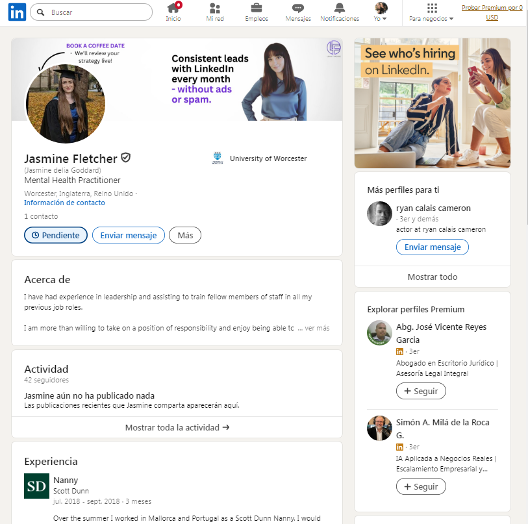
Task: Click University of Worcester logo icon
Action: pyautogui.click(x=217, y=158)
